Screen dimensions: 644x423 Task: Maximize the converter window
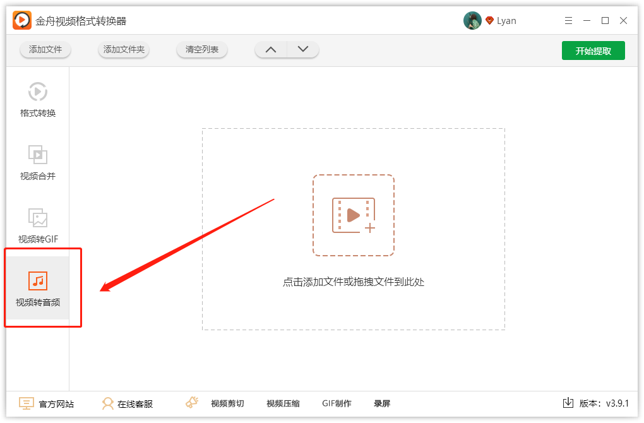(x=605, y=21)
